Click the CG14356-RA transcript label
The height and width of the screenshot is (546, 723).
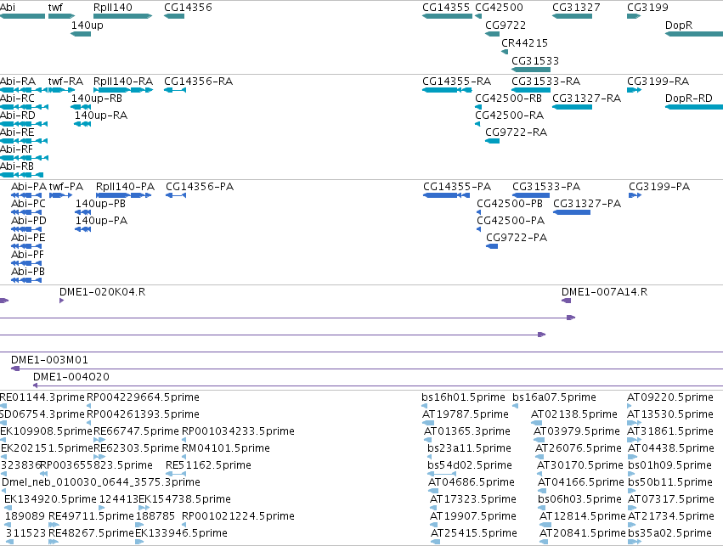[x=198, y=82]
